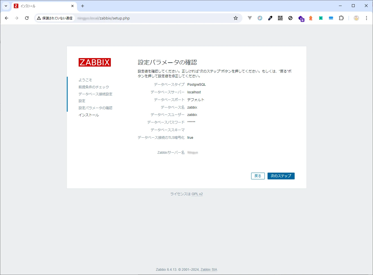Open the purple extension with badge 6

pyautogui.click(x=301, y=19)
